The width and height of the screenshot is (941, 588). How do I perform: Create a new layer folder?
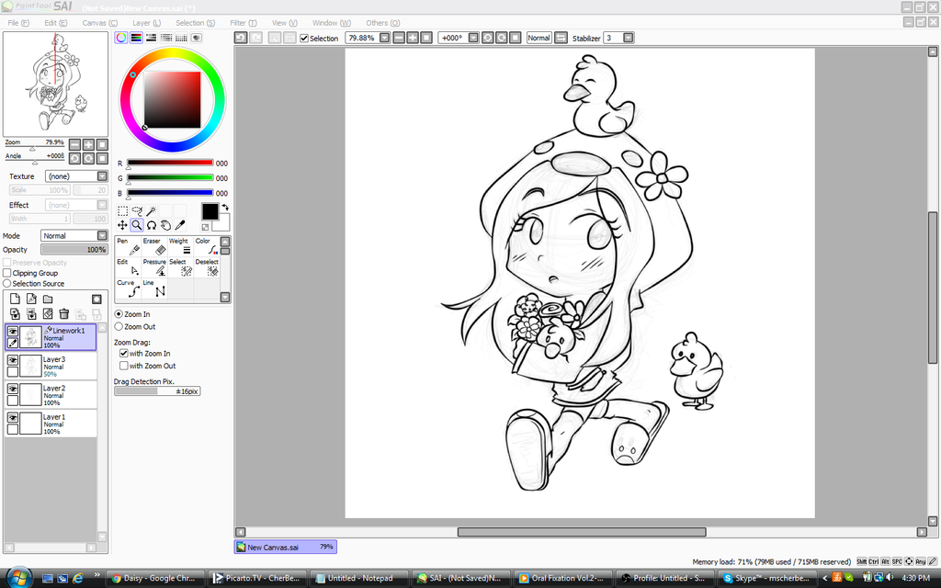tap(48, 299)
